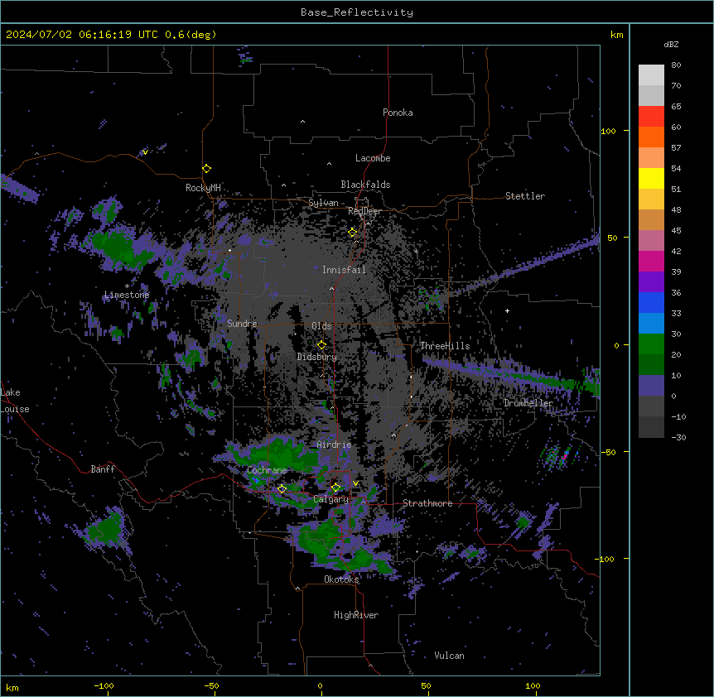Click the Strathmore map label
The width and height of the screenshot is (714, 697).
click(x=427, y=503)
